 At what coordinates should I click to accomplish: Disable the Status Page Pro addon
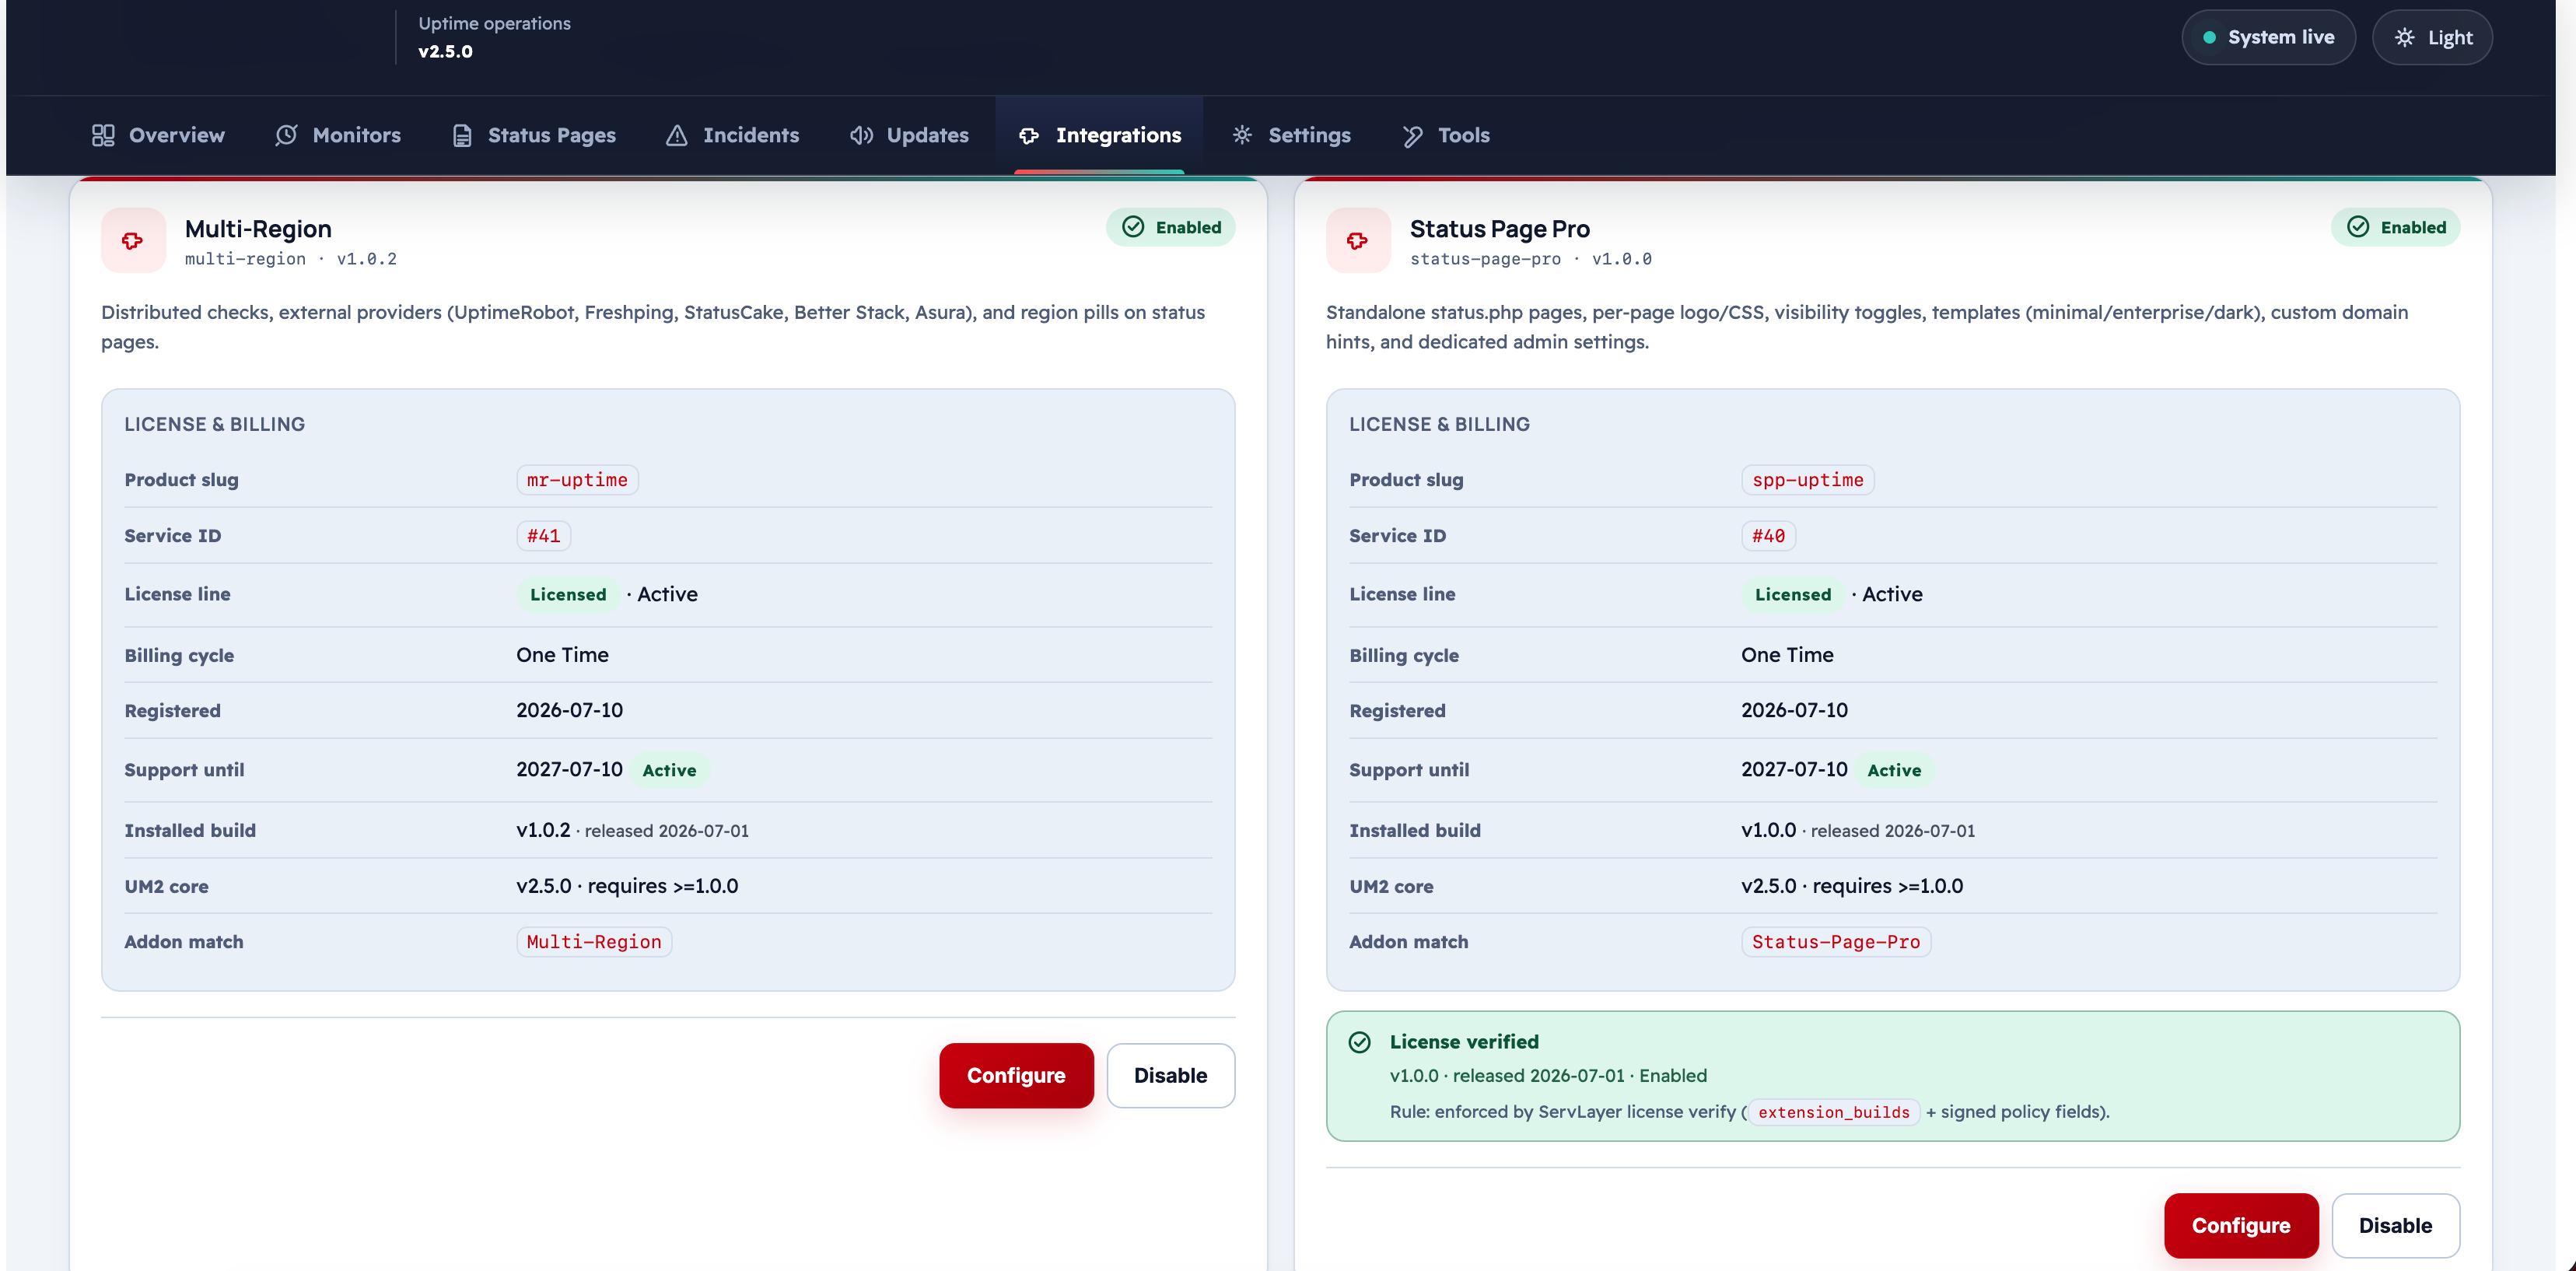(x=2396, y=1225)
